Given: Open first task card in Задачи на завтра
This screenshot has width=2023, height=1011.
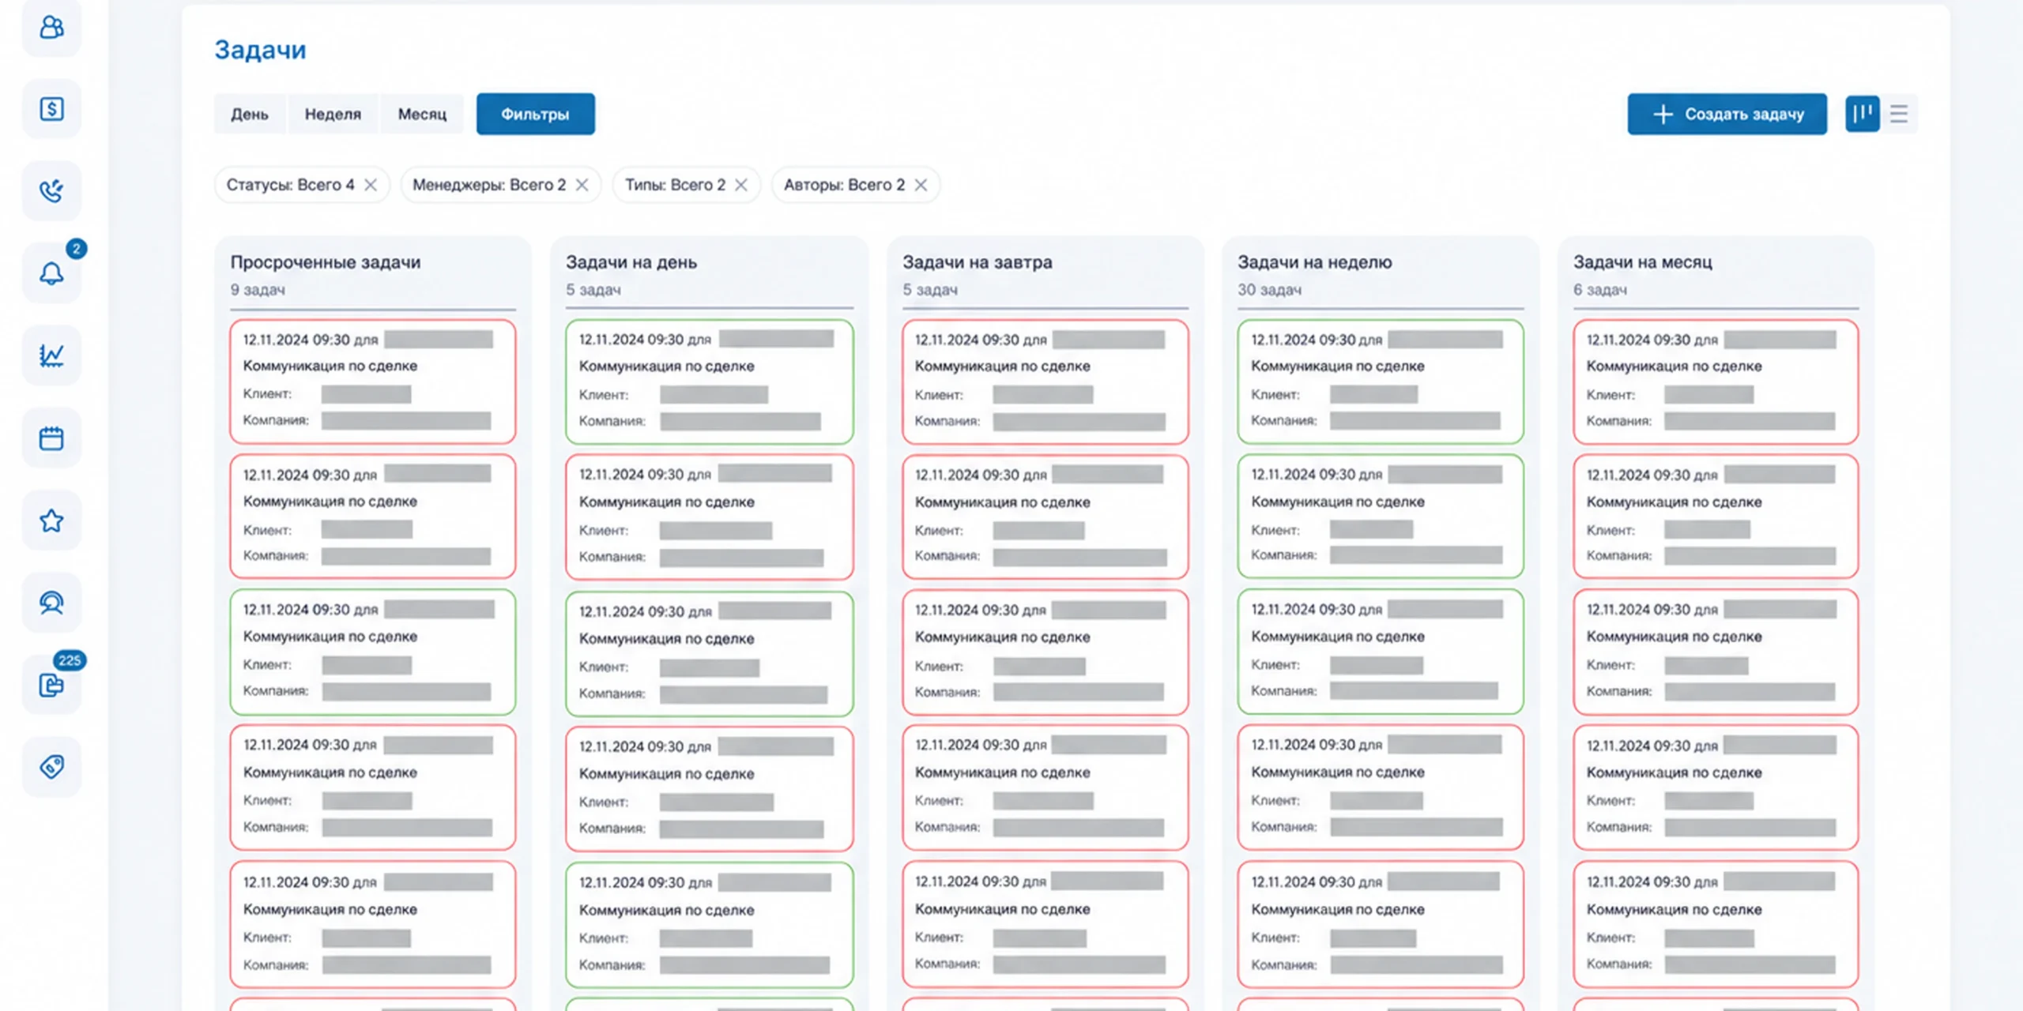Looking at the screenshot, I should (x=1045, y=381).
